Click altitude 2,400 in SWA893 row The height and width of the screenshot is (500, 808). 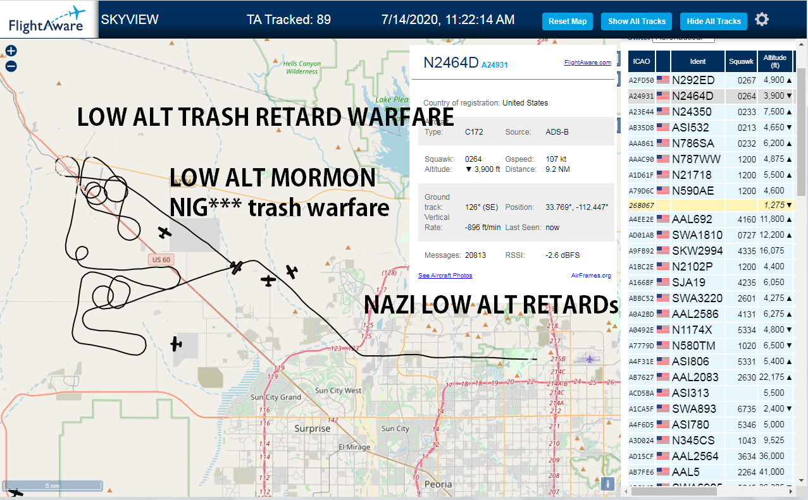[x=774, y=409]
